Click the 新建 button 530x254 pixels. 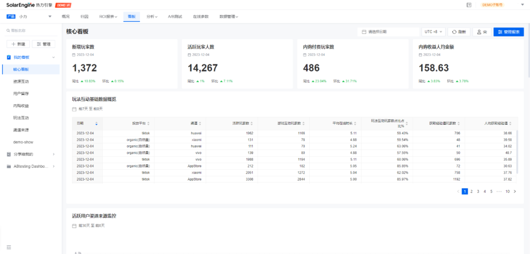point(18,44)
